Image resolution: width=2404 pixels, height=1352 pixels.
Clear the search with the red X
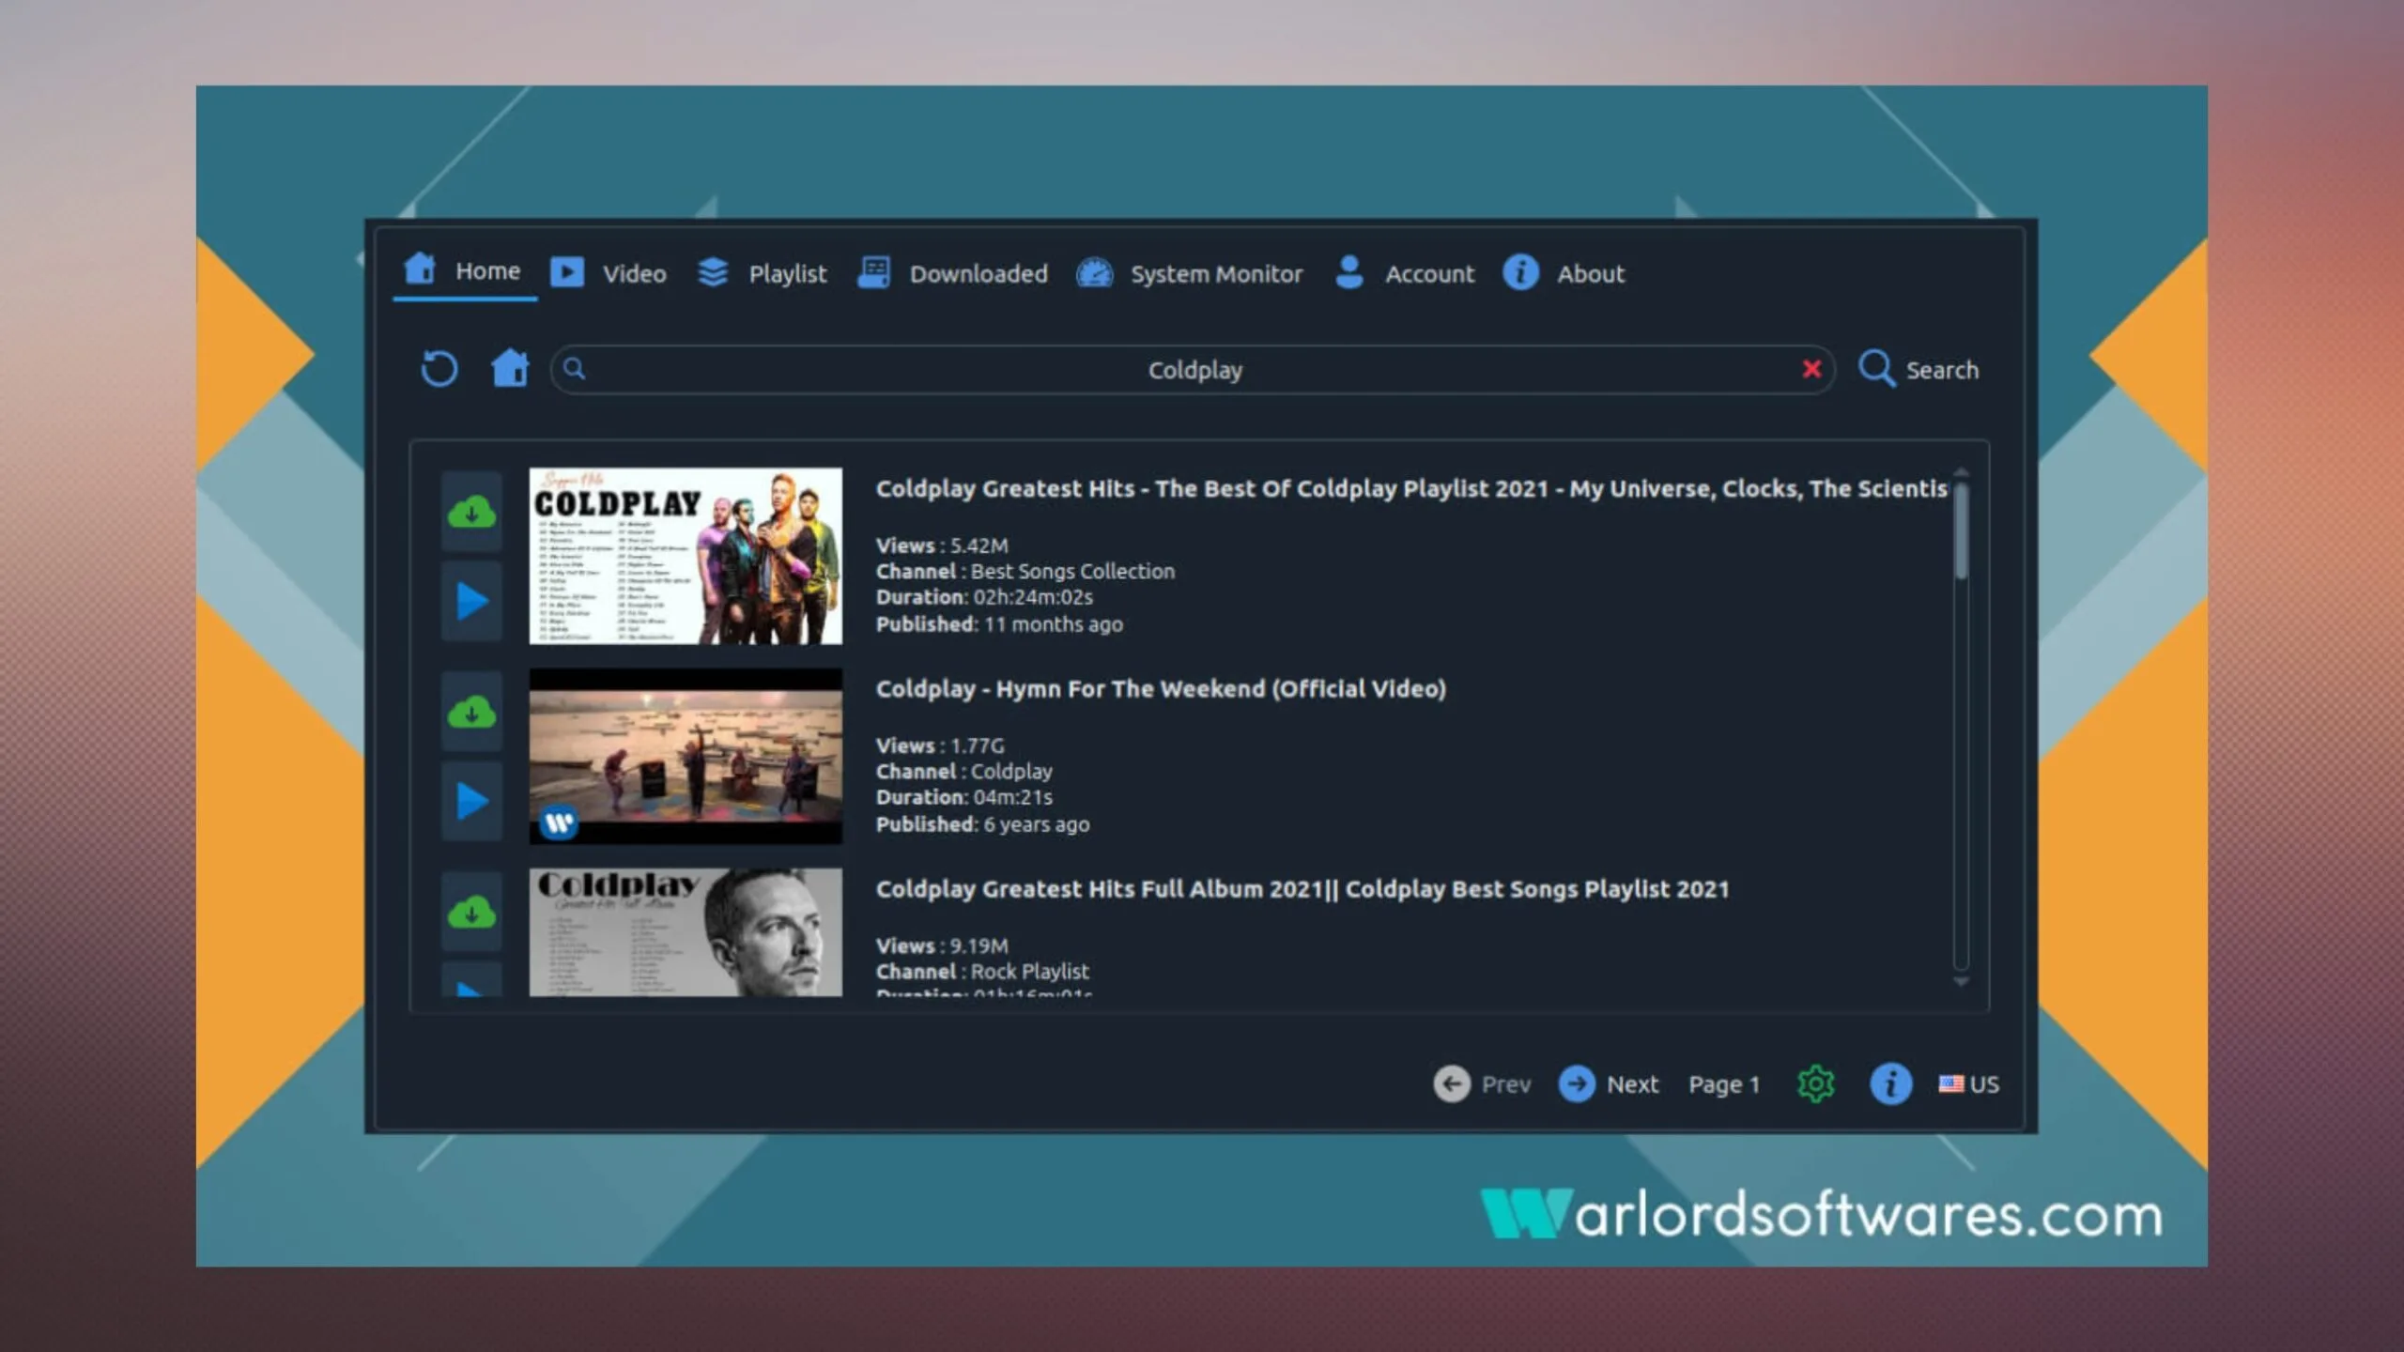click(x=1811, y=369)
